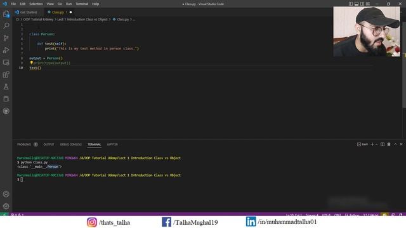Click '$ python Class.py' in terminal
Image resolution: width=406 pixels, height=228 pixels.
[32, 162]
